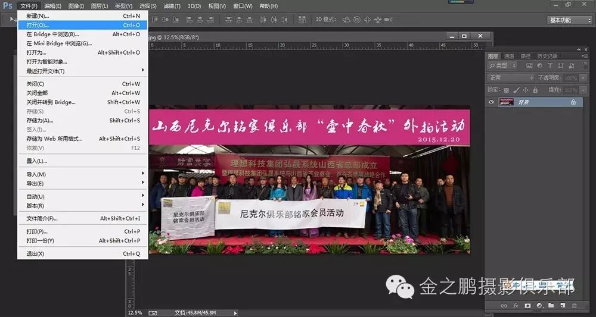Click the 12.5% zoom field
The width and height of the screenshot is (596, 317).
[135, 313]
